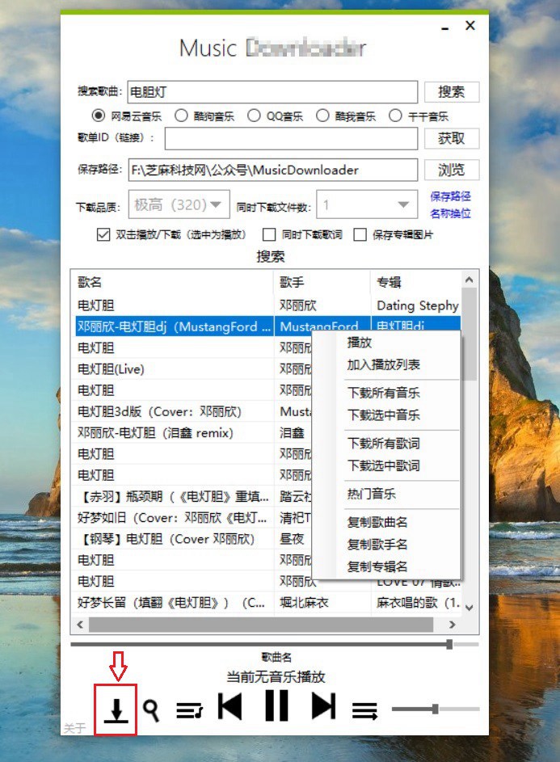The height and width of the screenshot is (762, 560).
Task: Skip to the previous track
Action: 230,705
